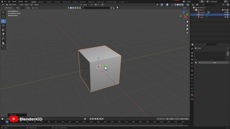Click the Play animation button
230x129 pixels.
coord(97,119)
